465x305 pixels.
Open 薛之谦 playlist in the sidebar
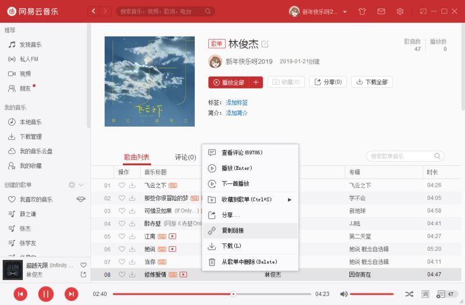tap(28, 214)
